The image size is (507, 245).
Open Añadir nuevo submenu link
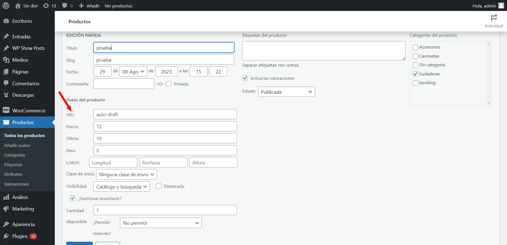[x=17, y=145]
